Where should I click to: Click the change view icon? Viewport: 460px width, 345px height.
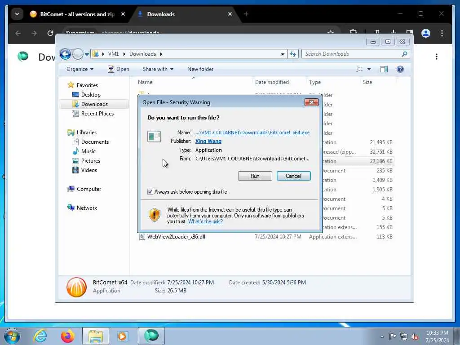(359, 69)
